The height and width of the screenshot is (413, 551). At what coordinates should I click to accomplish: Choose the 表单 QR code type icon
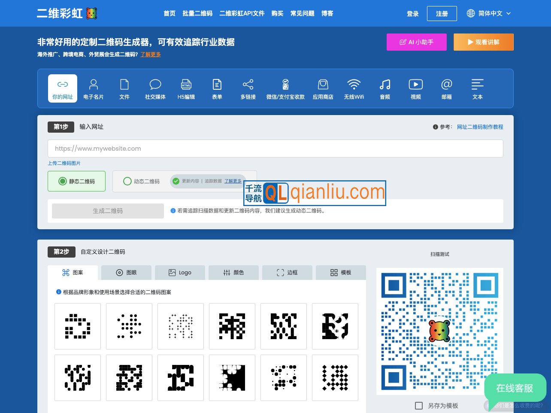(217, 88)
